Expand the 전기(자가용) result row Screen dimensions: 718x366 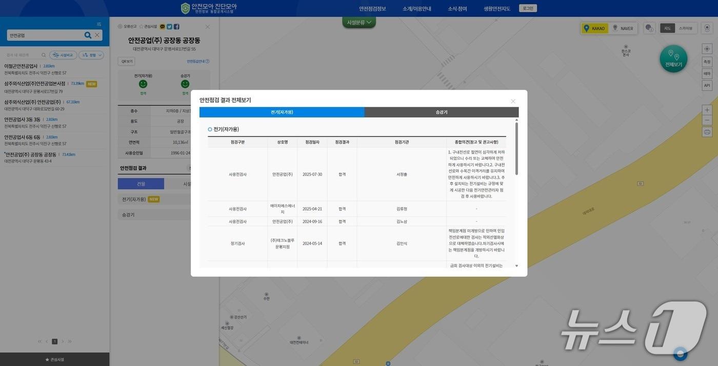pos(154,199)
